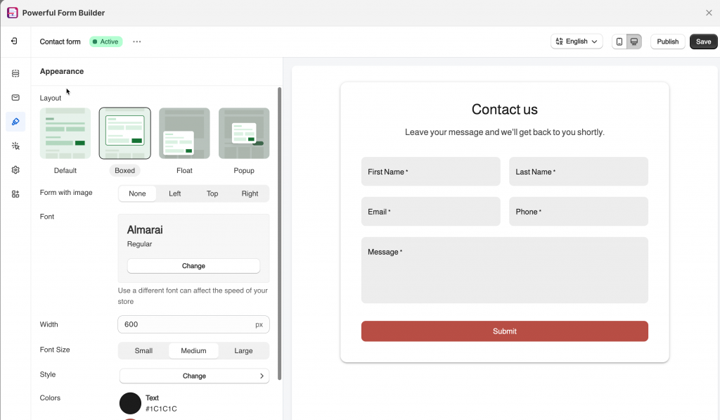Choose Large font size
This screenshot has height=420, width=720.
243,350
